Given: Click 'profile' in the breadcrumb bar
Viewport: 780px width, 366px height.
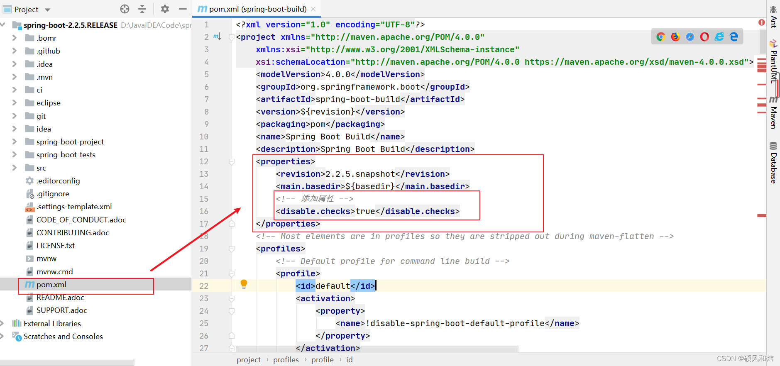Looking at the screenshot, I should [323, 359].
